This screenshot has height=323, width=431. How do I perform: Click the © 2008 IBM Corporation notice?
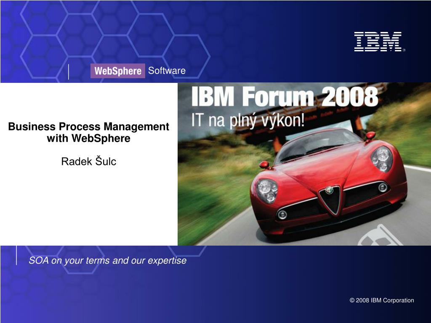(382, 300)
